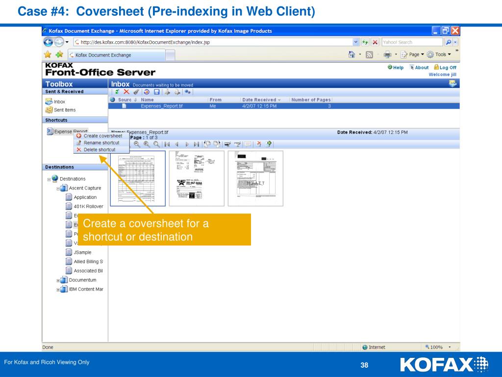The width and height of the screenshot is (502, 377).
Task: Click the Sent Items envelope icon
Action: click(x=49, y=110)
